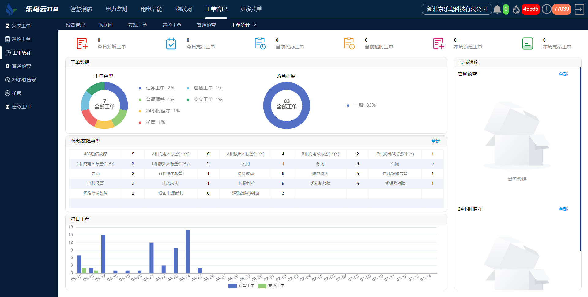This screenshot has height=297, width=588.
Task: Toggle 完成工单 legend in daily chart
Action: [x=271, y=286]
